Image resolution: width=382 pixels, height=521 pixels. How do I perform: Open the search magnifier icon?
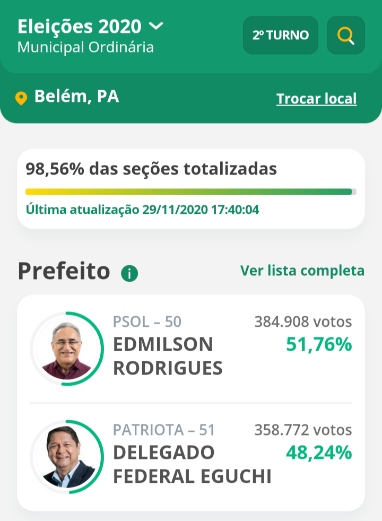tap(346, 36)
